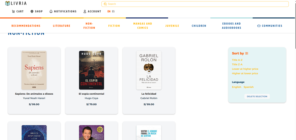This screenshot has width=296, height=140.
Task: Open the El espía continental cover
Action: (91, 70)
